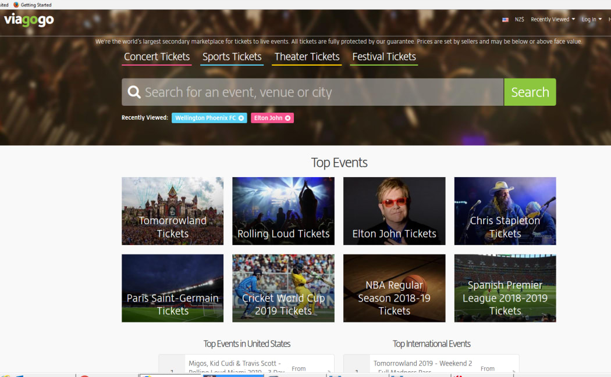
Task: Click Top International Events heading
Action: (x=431, y=344)
